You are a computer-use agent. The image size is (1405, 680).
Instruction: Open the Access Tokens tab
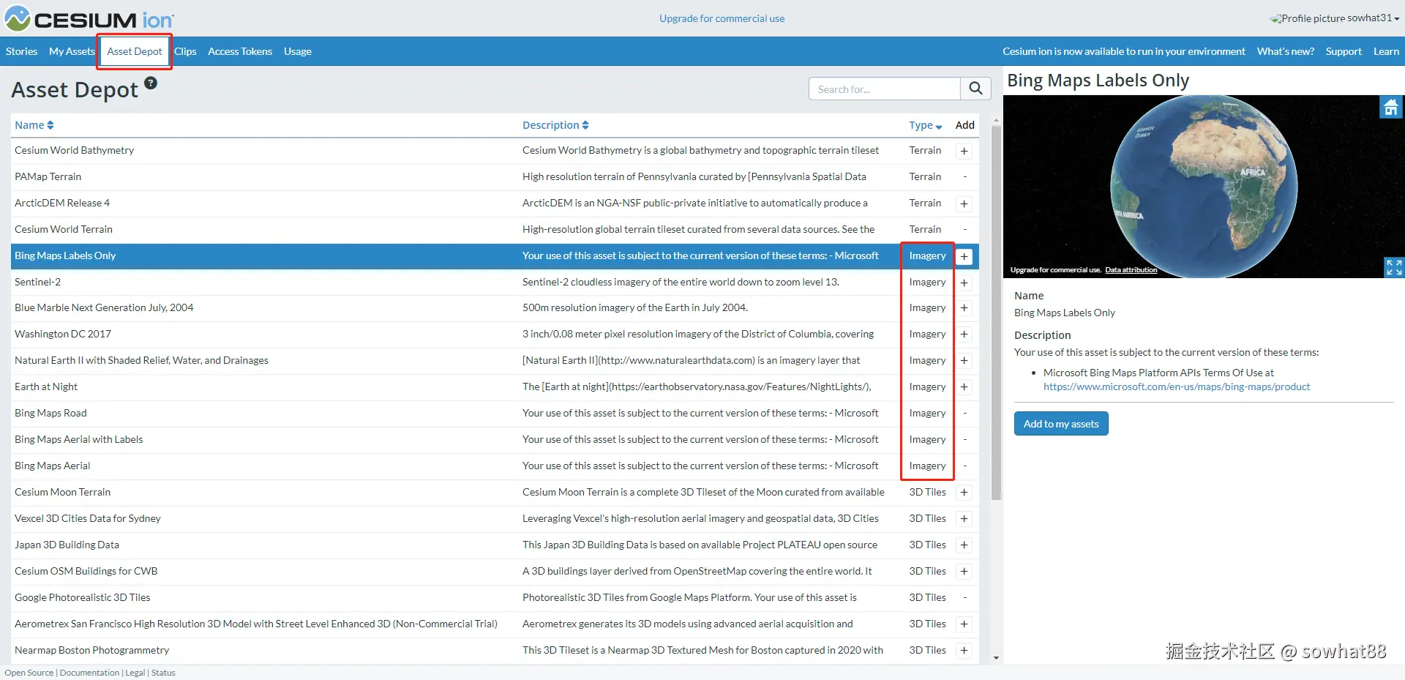240,51
